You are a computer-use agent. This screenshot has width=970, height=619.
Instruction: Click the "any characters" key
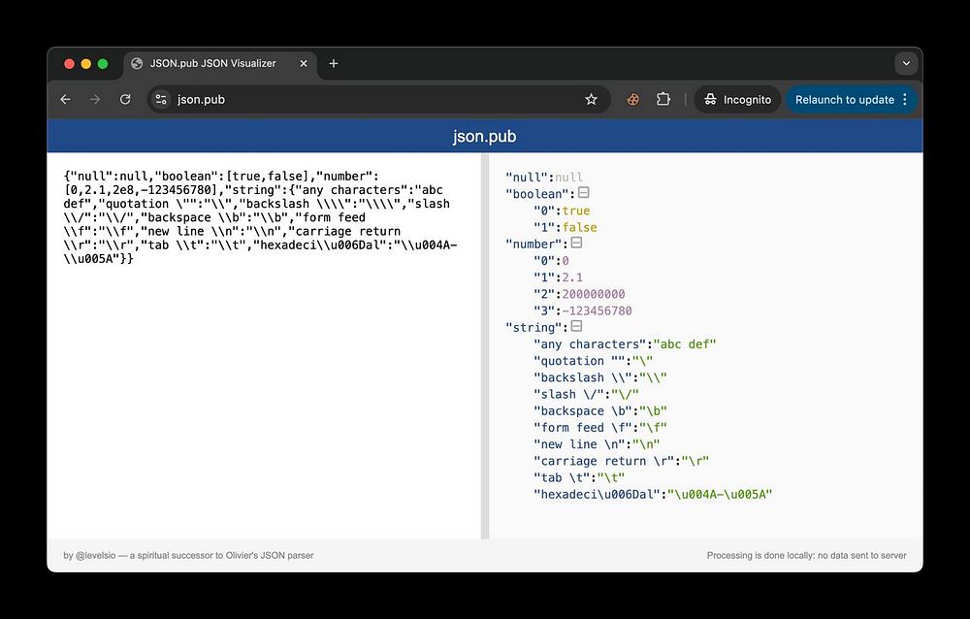coord(590,344)
